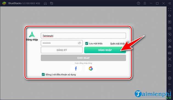173x100 pixels.
Task: Open the media folder icon in the sidebar
Action: click(x=170, y=65)
